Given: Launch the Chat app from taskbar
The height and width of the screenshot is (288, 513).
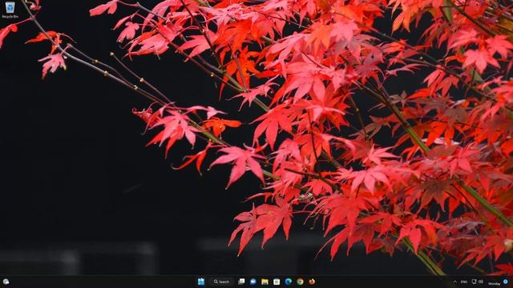Looking at the screenshot, I should coord(253,282).
